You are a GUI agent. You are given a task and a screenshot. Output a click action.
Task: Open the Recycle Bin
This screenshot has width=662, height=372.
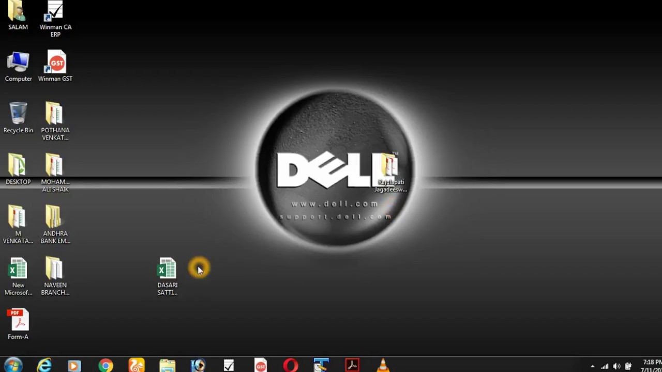18,118
